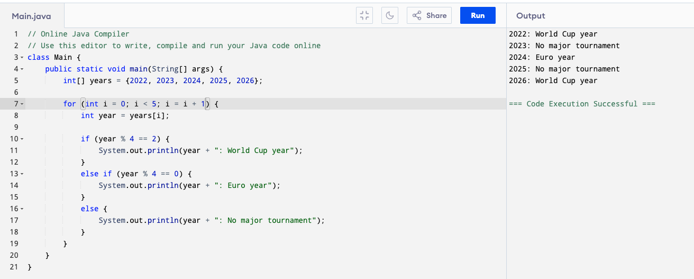Click line number 1 in the gutter
The image size is (694, 279).
click(16, 34)
